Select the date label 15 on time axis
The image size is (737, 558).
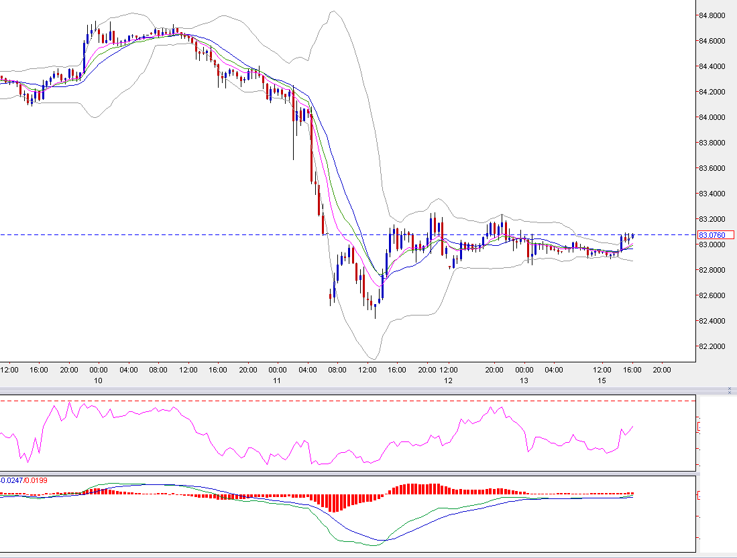point(602,380)
